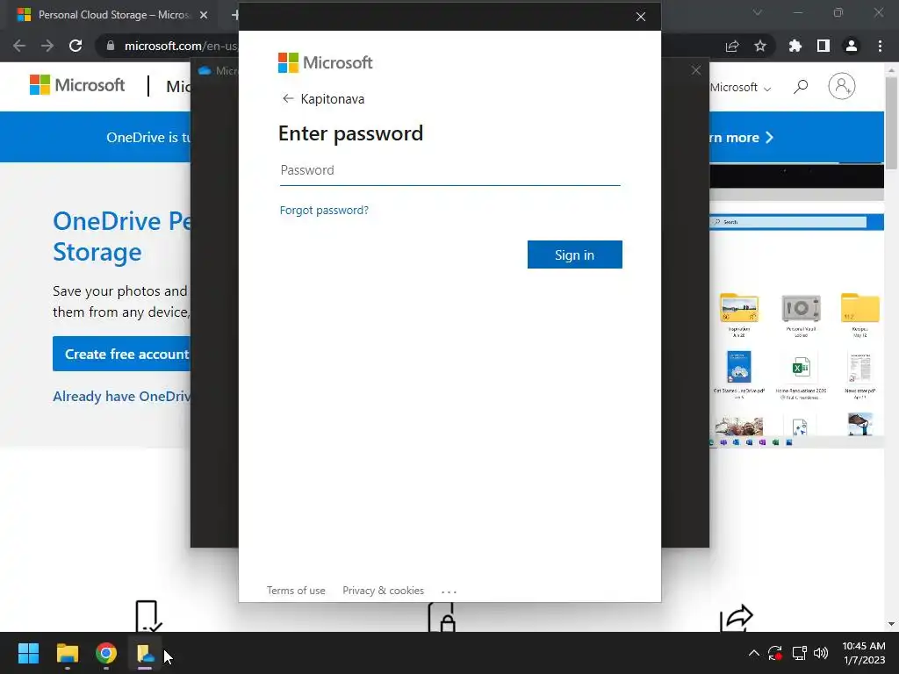This screenshot has width=899, height=674.
Task: Expand the All Microsoft dropdown
Action: (740, 88)
